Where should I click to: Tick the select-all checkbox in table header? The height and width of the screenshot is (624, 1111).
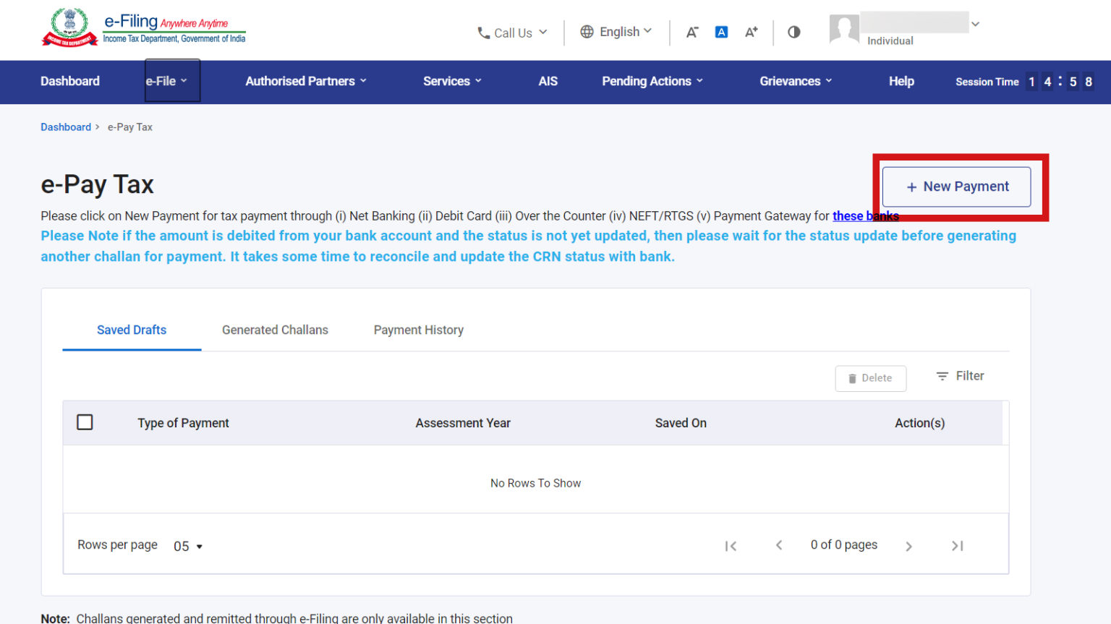85,422
